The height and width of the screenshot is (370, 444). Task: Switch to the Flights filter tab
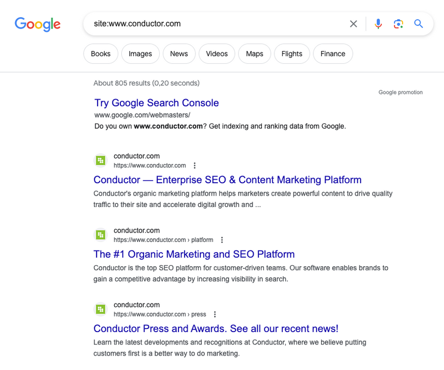292,53
